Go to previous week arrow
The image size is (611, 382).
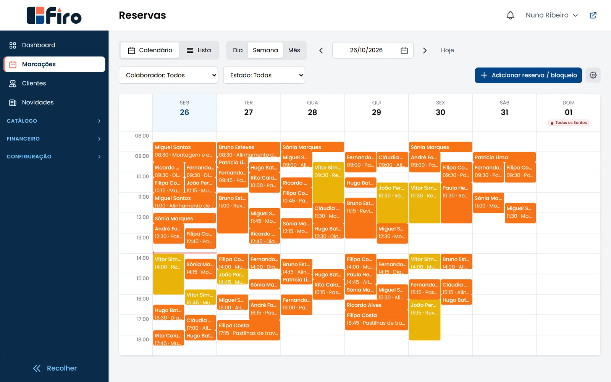(321, 50)
